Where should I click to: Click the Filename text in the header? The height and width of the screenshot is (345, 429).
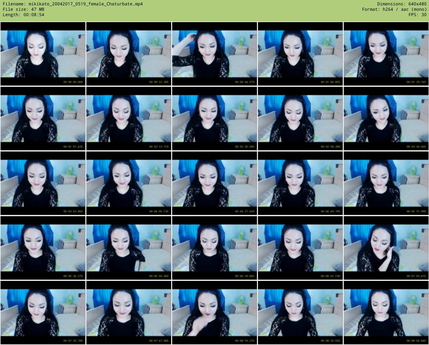pyautogui.click(x=73, y=4)
